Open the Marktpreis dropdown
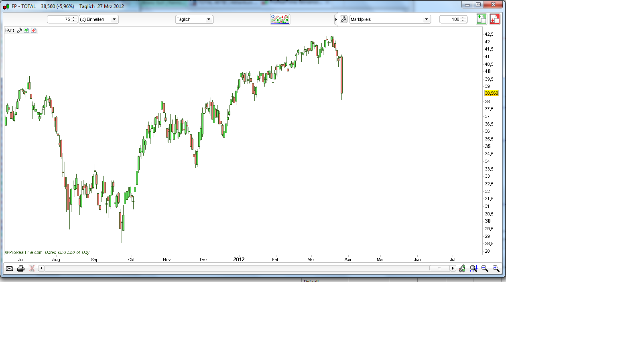This screenshot has height=361, width=642. pyautogui.click(x=390, y=19)
